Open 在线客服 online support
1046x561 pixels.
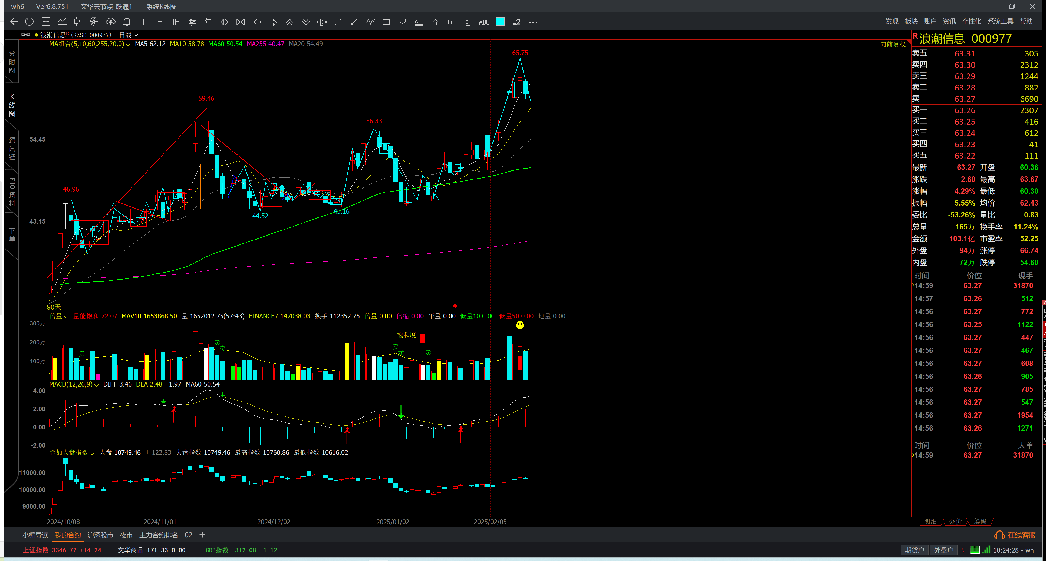[x=1015, y=535]
